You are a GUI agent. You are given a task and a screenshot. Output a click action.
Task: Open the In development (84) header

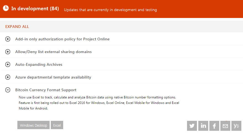(x=35, y=9)
